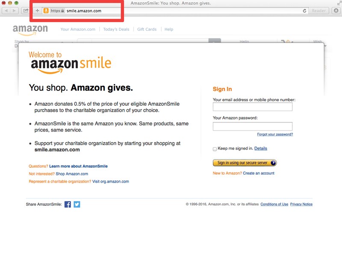
Task: Reload the page with the refresh icon
Action: (x=304, y=11)
